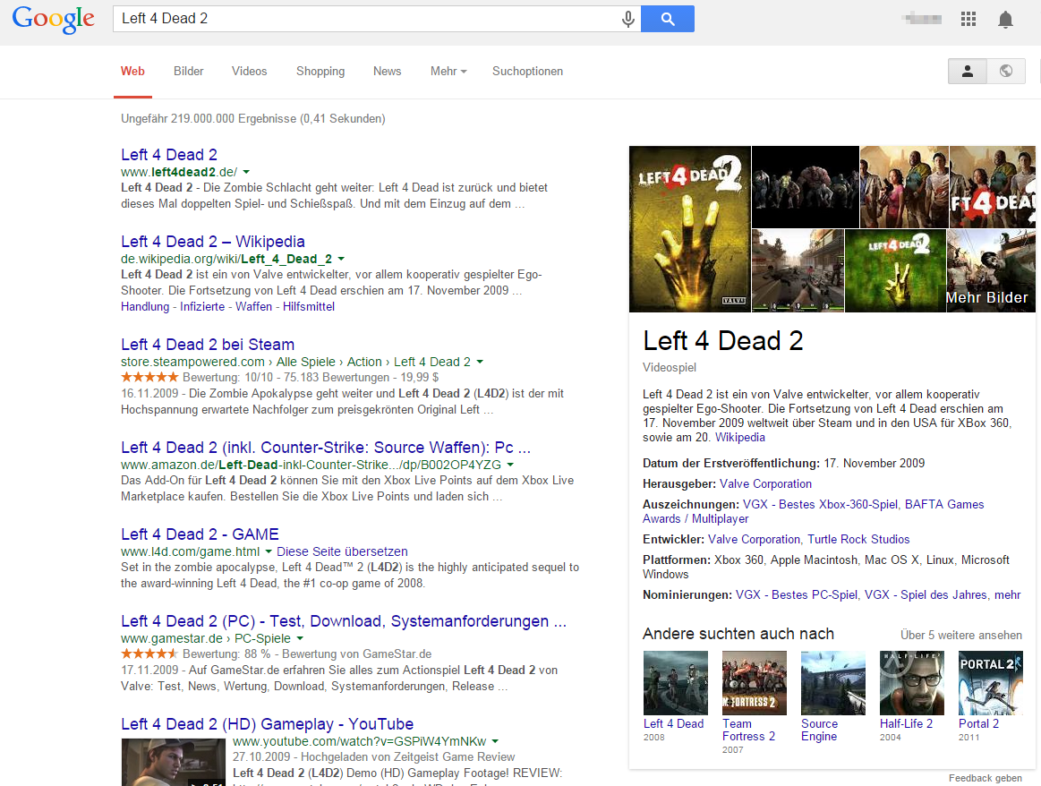Open Left 4 Dead 2 (HD) Gameplay YouTube

[x=267, y=724]
